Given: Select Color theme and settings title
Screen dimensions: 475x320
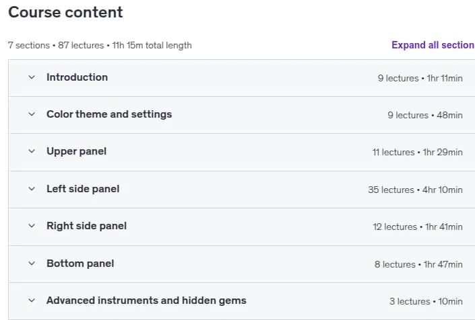Looking at the screenshot, I should pyautogui.click(x=109, y=114).
